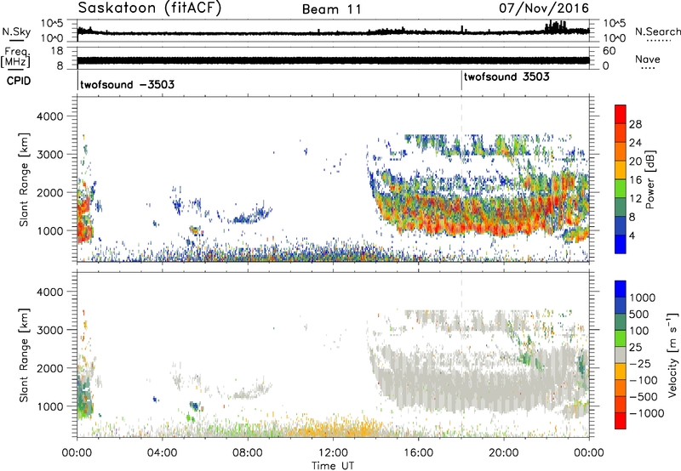The height and width of the screenshot is (471, 681).
Task: Click the 'Saskatoon (fitACF)' title text
Action: [150, 8]
